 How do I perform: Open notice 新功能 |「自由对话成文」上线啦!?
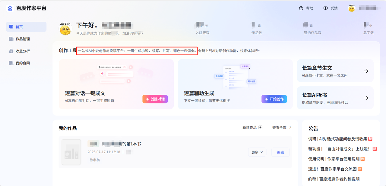(x=339, y=149)
